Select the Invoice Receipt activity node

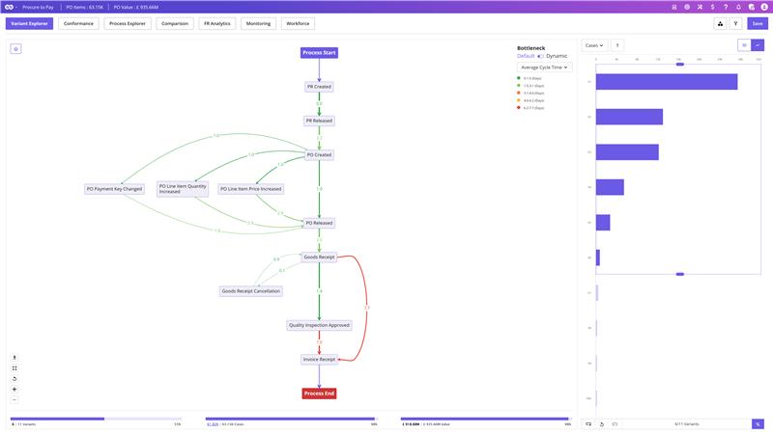coord(319,359)
